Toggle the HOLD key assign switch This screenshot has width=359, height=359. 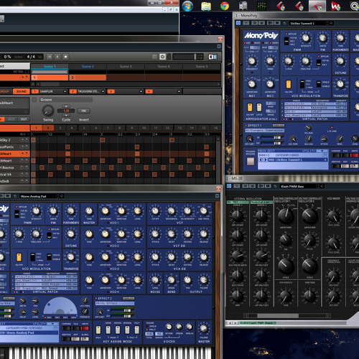click(98, 330)
